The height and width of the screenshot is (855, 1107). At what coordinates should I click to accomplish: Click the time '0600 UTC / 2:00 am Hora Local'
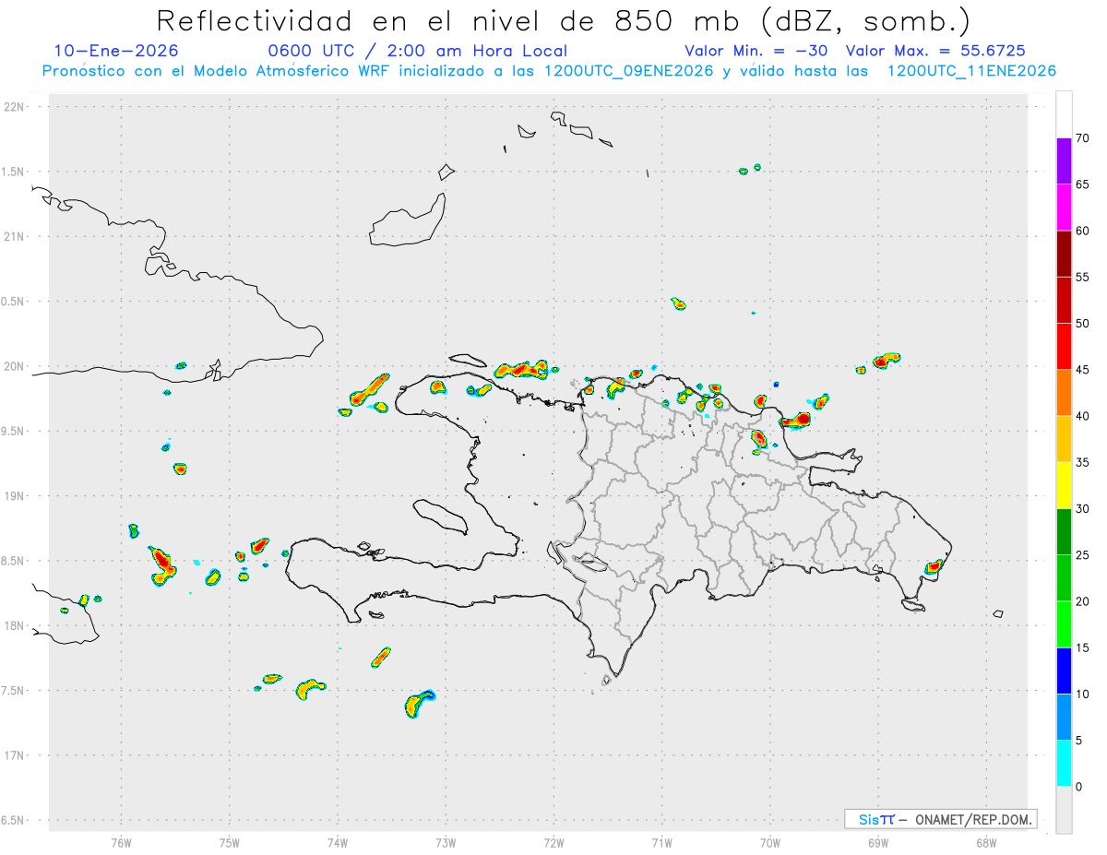click(417, 51)
